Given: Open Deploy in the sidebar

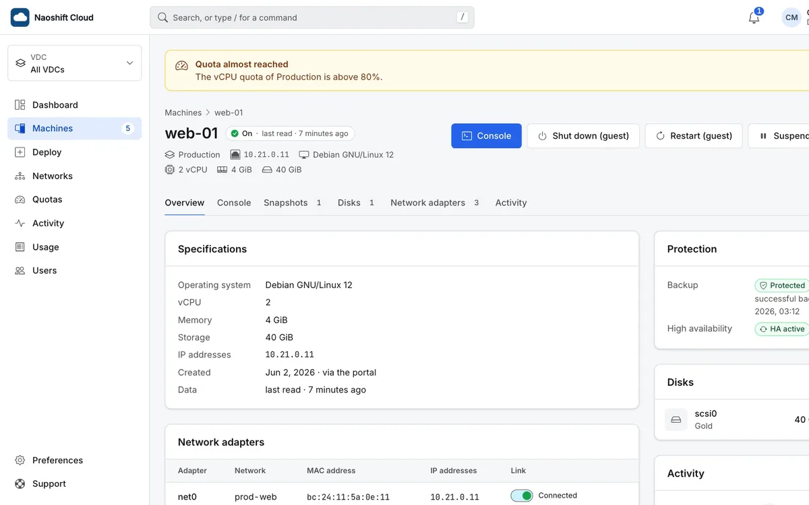Looking at the screenshot, I should [74, 152].
